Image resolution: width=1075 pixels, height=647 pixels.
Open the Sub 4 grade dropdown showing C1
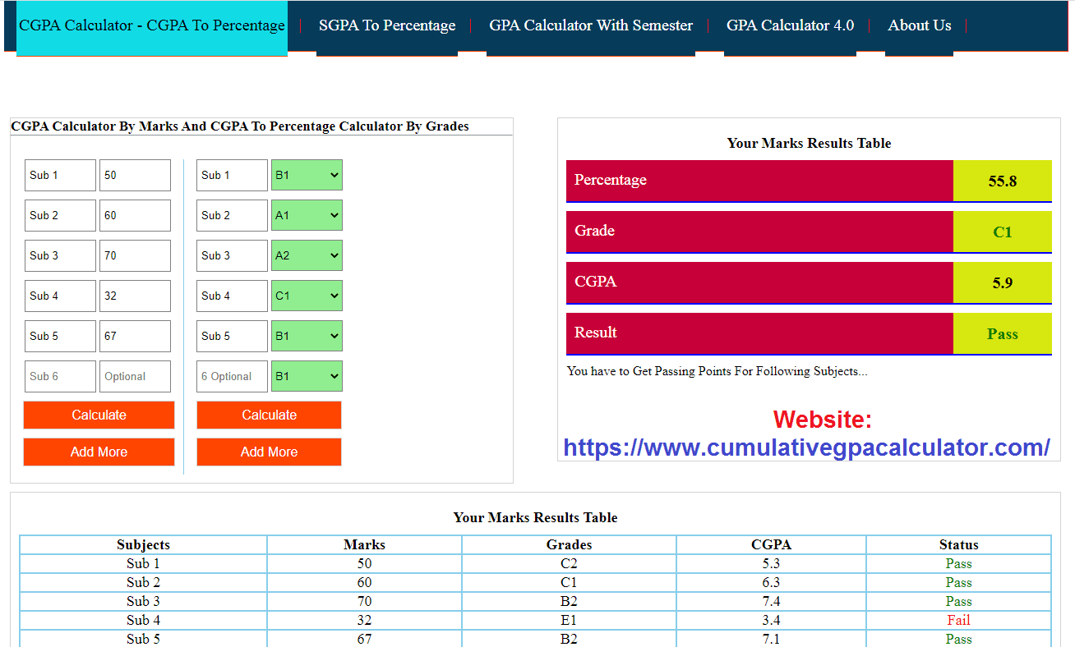[306, 296]
